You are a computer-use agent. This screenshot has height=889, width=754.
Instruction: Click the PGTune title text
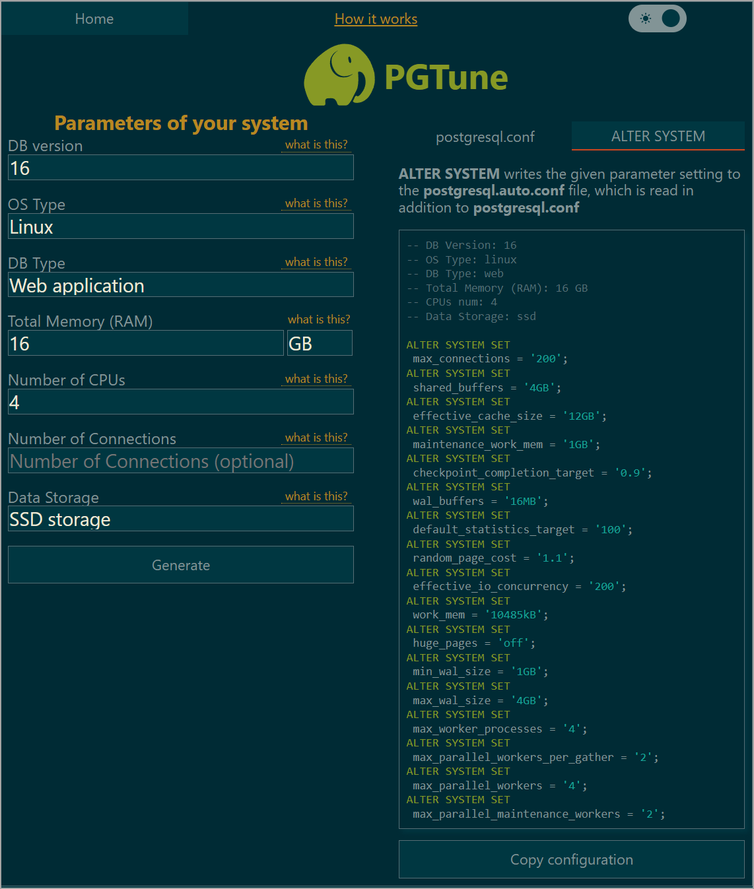pyautogui.click(x=446, y=77)
